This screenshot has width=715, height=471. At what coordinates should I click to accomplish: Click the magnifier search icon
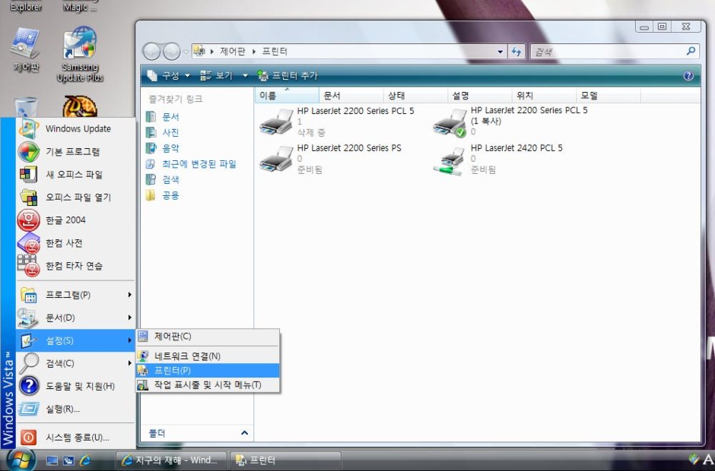click(691, 51)
